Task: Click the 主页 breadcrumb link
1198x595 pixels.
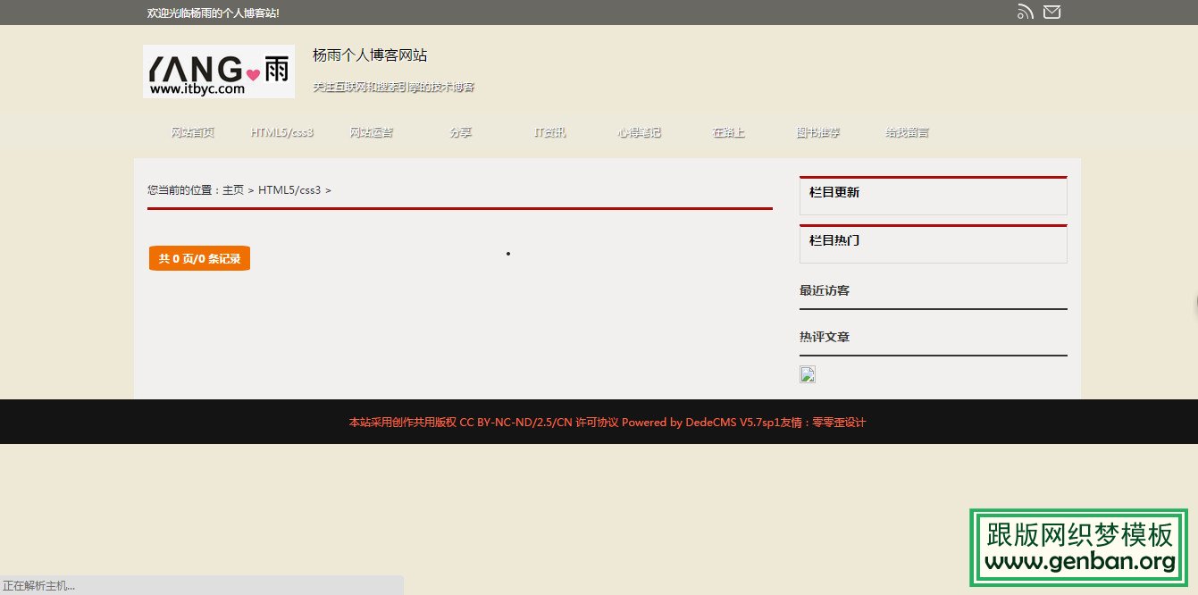Action: point(234,190)
